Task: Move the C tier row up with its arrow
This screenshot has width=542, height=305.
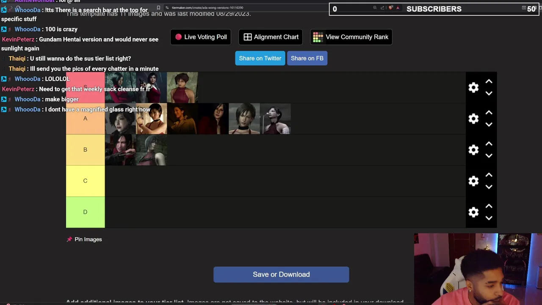Action: 489,175
